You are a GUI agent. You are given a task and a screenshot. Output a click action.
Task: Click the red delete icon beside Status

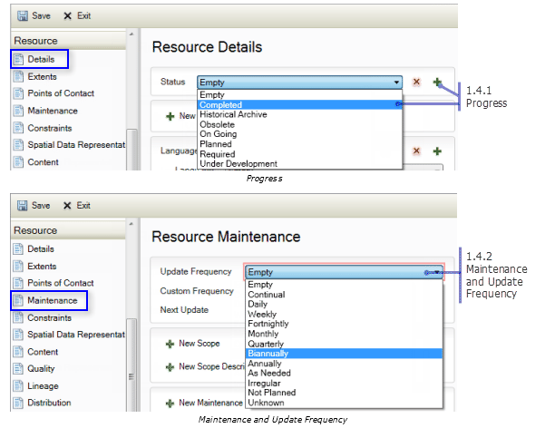(x=416, y=82)
